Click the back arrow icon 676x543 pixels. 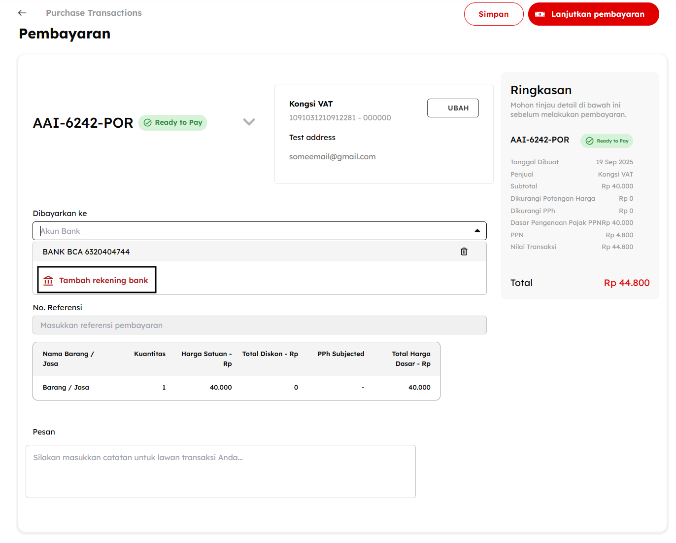point(22,13)
